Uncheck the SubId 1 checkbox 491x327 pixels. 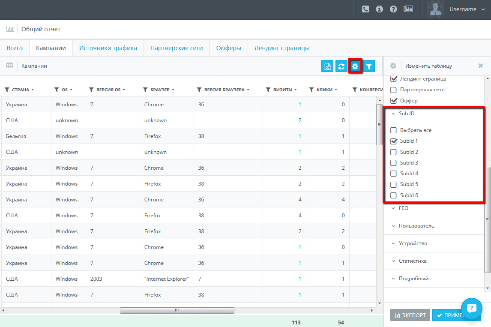click(394, 141)
